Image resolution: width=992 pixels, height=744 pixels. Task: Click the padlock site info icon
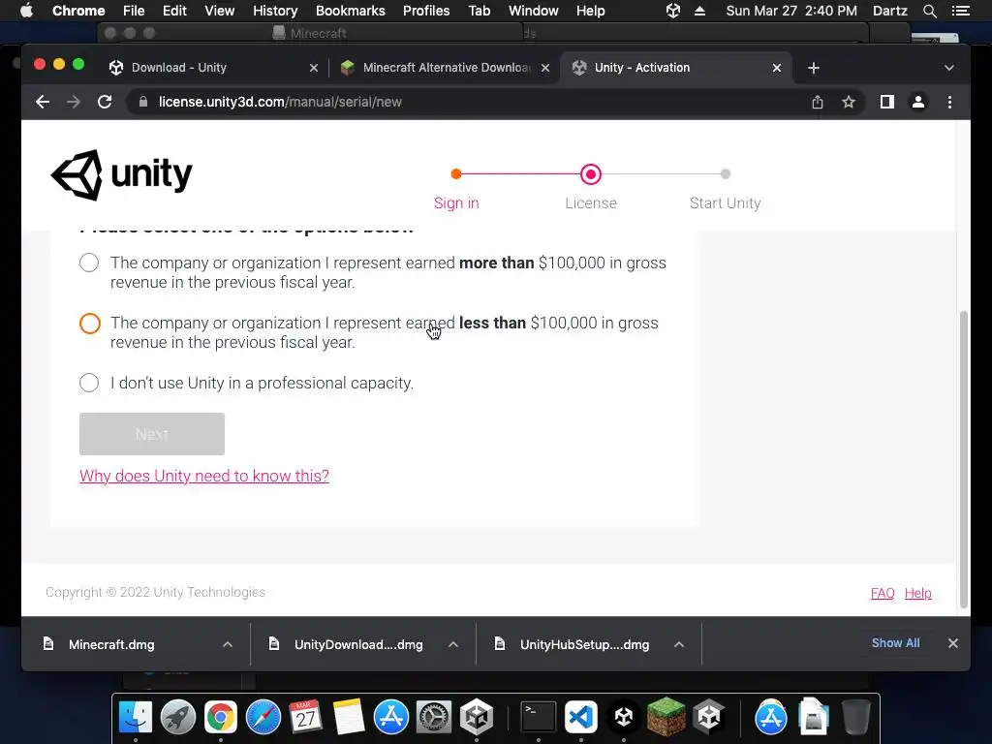point(143,102)
